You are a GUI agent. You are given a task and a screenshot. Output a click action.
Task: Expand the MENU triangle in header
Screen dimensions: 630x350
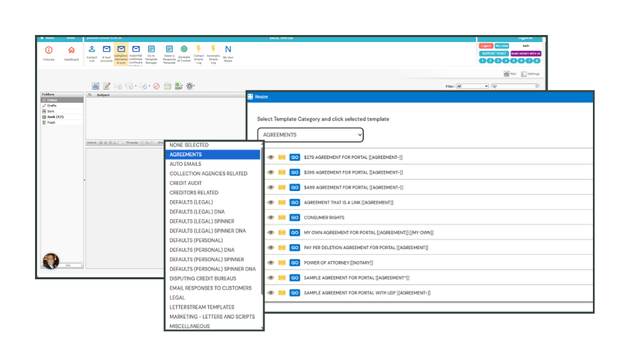point(42,38)
